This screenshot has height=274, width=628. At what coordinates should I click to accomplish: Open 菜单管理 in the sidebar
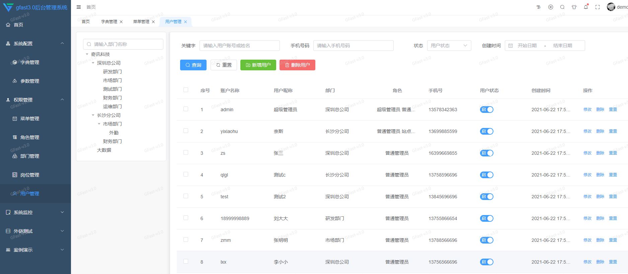coord(35,119)
